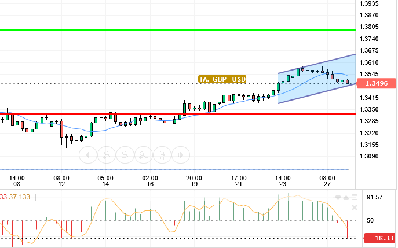The width and height of the screenshot is (398, 248).
Task: Click the green resistance horizontal line
Action: pyautogui.click(x=178, y=30)
